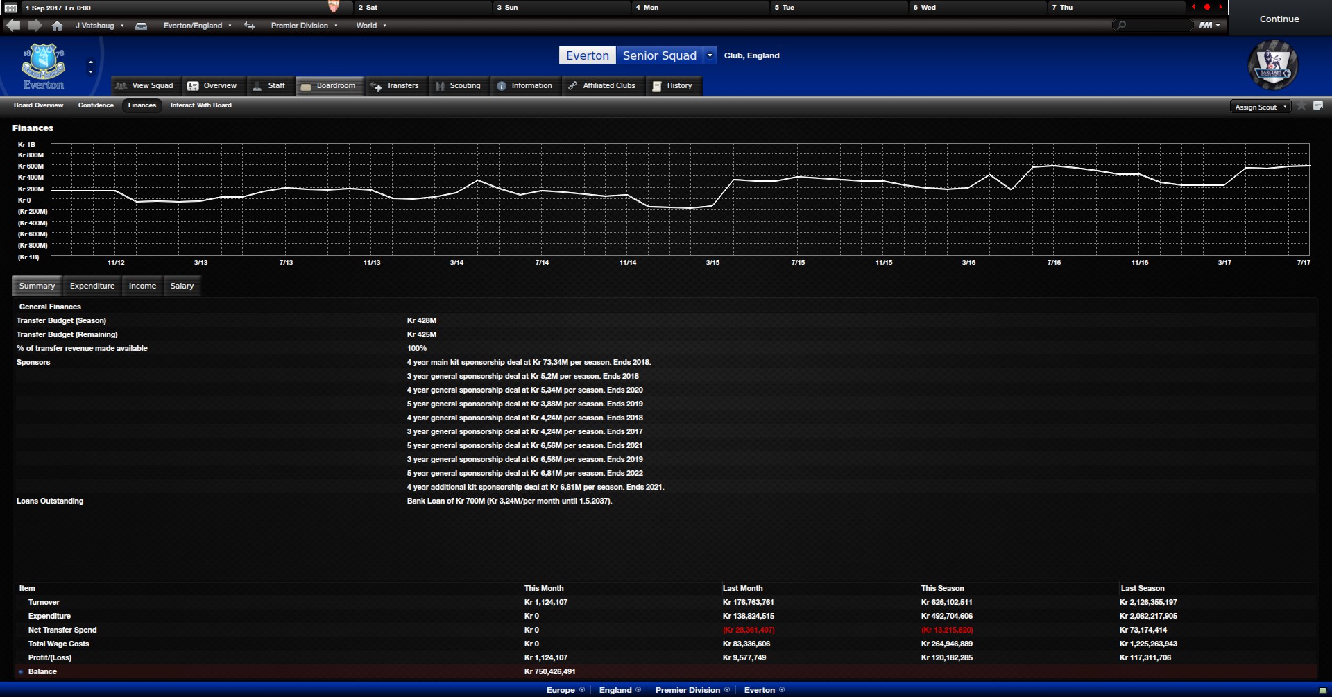Switch to the Confidence subtab
1332x697 pixels.
[96, 105]
